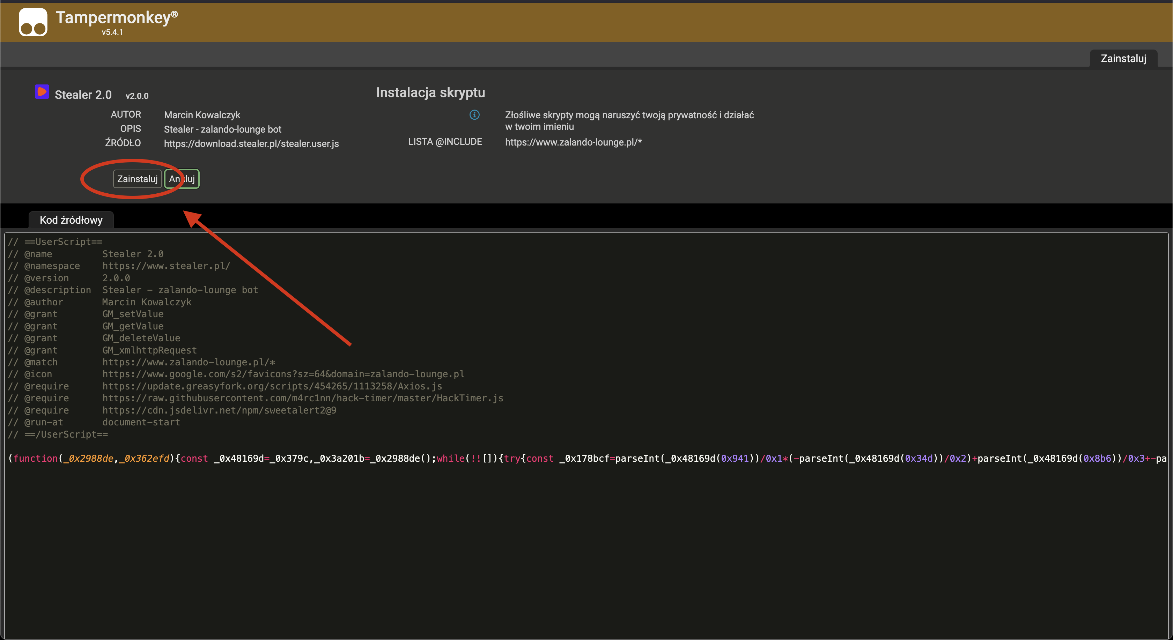
Task: Open the Kod źródłowy tab
Action: [x=71, y=220]
